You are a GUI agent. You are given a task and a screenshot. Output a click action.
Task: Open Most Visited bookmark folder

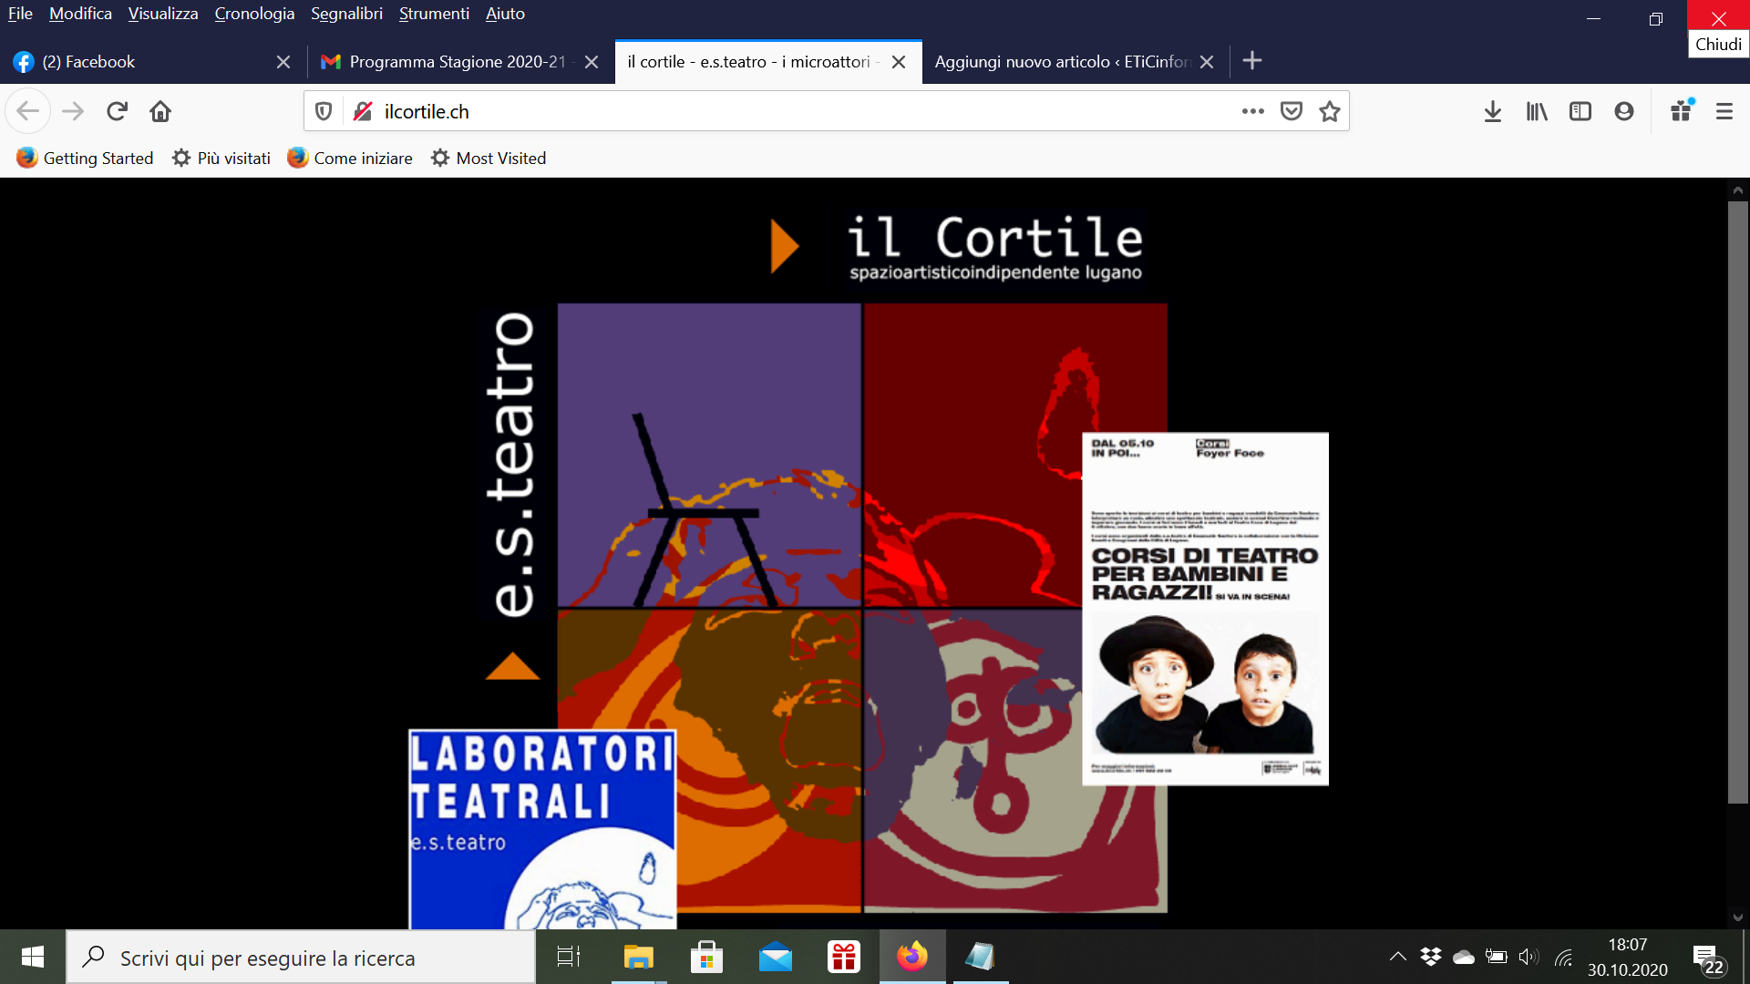[x=489, y=159]
